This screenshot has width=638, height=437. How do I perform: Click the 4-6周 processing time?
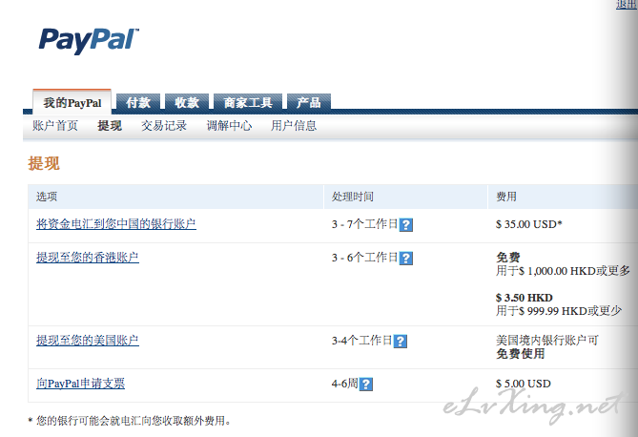tap(344, 384)
